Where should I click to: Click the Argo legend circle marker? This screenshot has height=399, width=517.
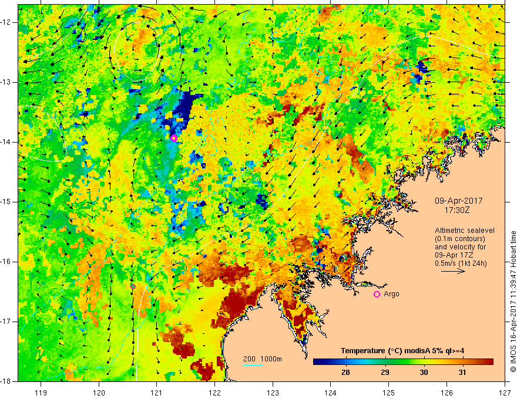(x=377, y=295)
